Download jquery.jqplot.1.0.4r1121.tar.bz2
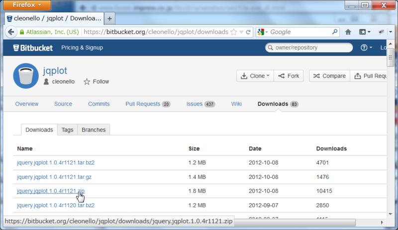 (56, 162)
